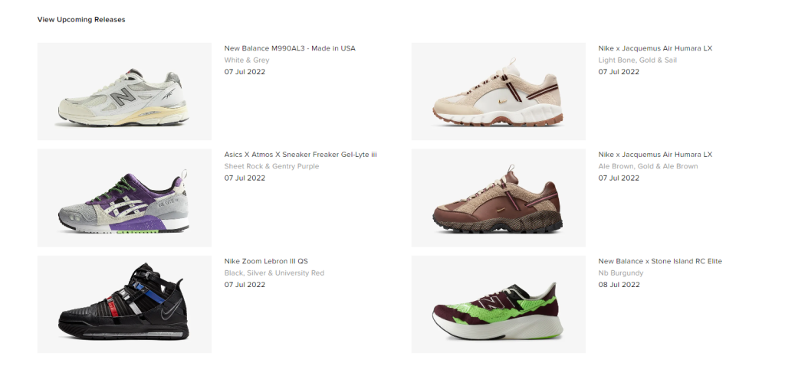Select the light bone Jacquemus Air Humara image
Screen dimensions: 785x366
(x=498, y=91)
